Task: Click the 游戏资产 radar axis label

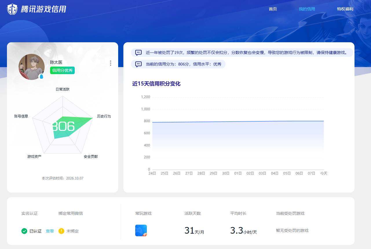Action: pyautogui.click(x=34, y=156)
